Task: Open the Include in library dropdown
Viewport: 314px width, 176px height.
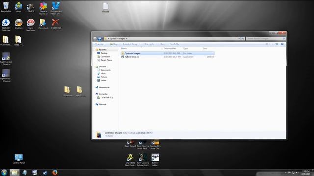Action: point(131,44)
